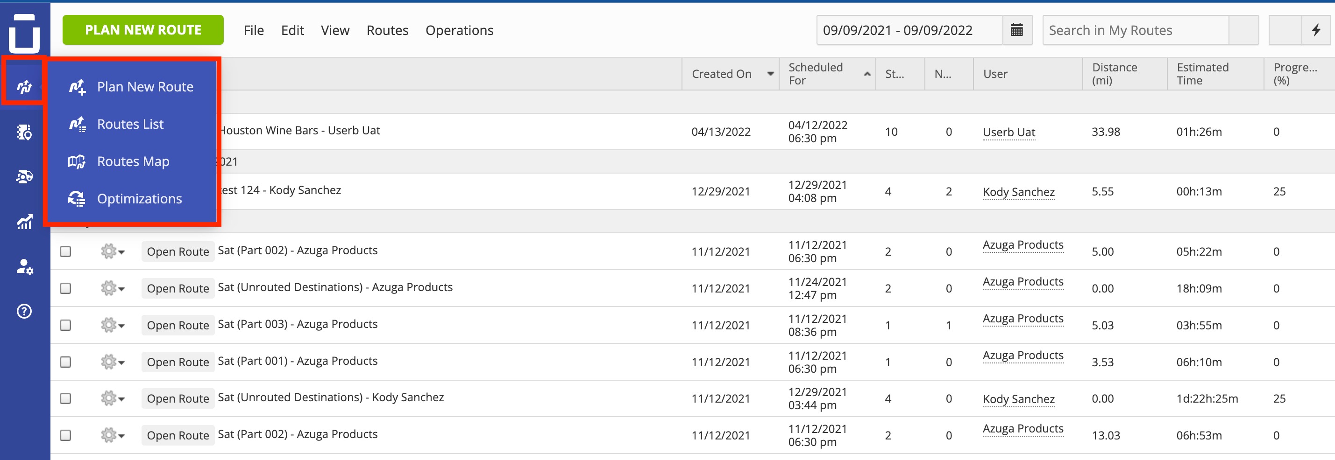The width and height of the screenshot is (1335, 460).
Task: Click Open Route for route scheduled 11/24/2021
Action: [x=178, y=288]
